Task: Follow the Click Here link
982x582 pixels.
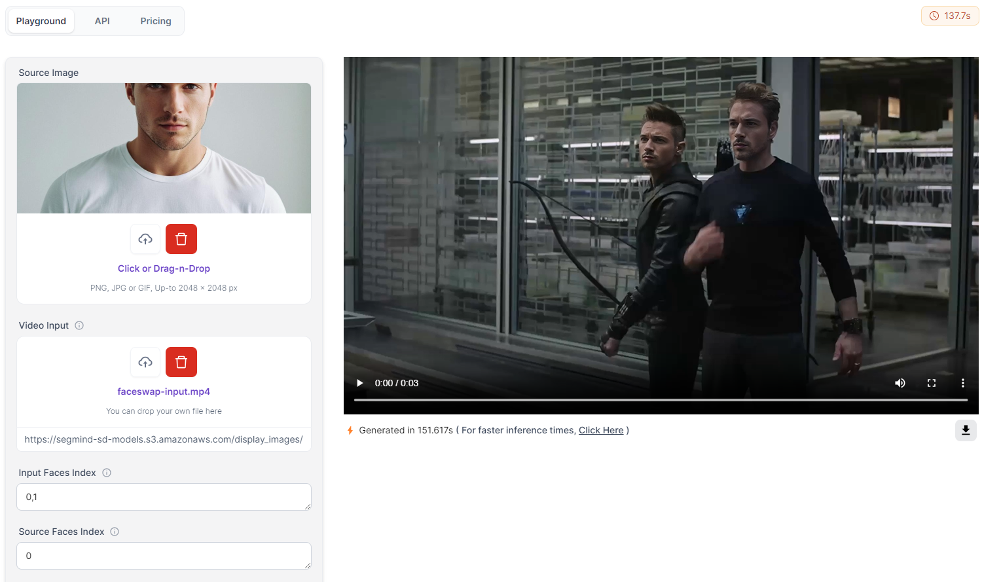Action: coord(601,430)
